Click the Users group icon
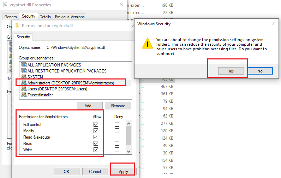Image resolution: width=281 pixels, height=178 pixels. [24, 89]
